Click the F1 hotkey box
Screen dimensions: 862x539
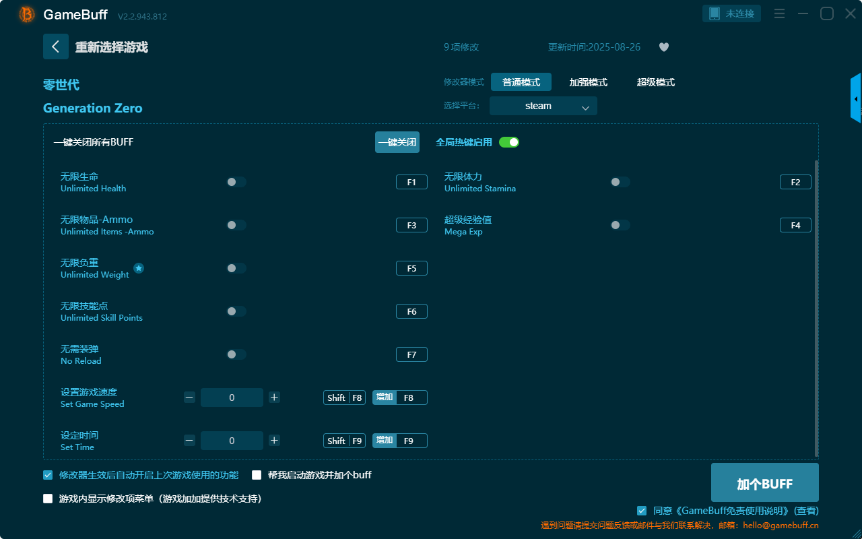(411, 182)
